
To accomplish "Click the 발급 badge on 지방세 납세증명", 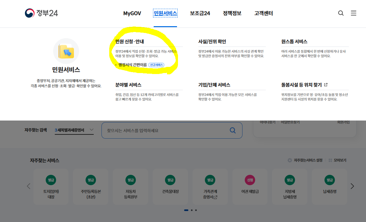I will 290,180.
